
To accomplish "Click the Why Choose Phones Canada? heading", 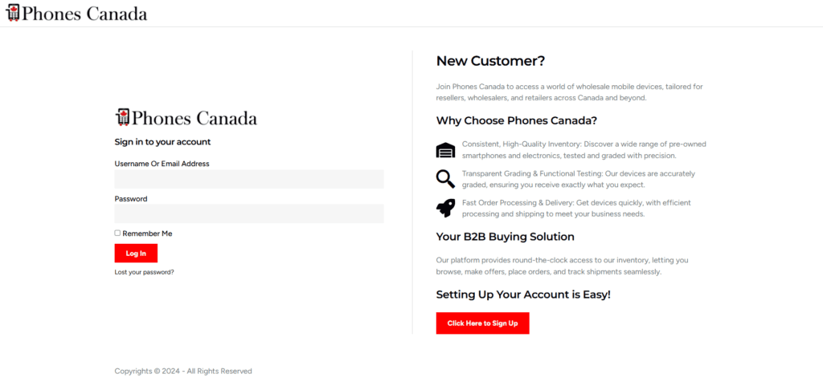I will pos(516,121).
